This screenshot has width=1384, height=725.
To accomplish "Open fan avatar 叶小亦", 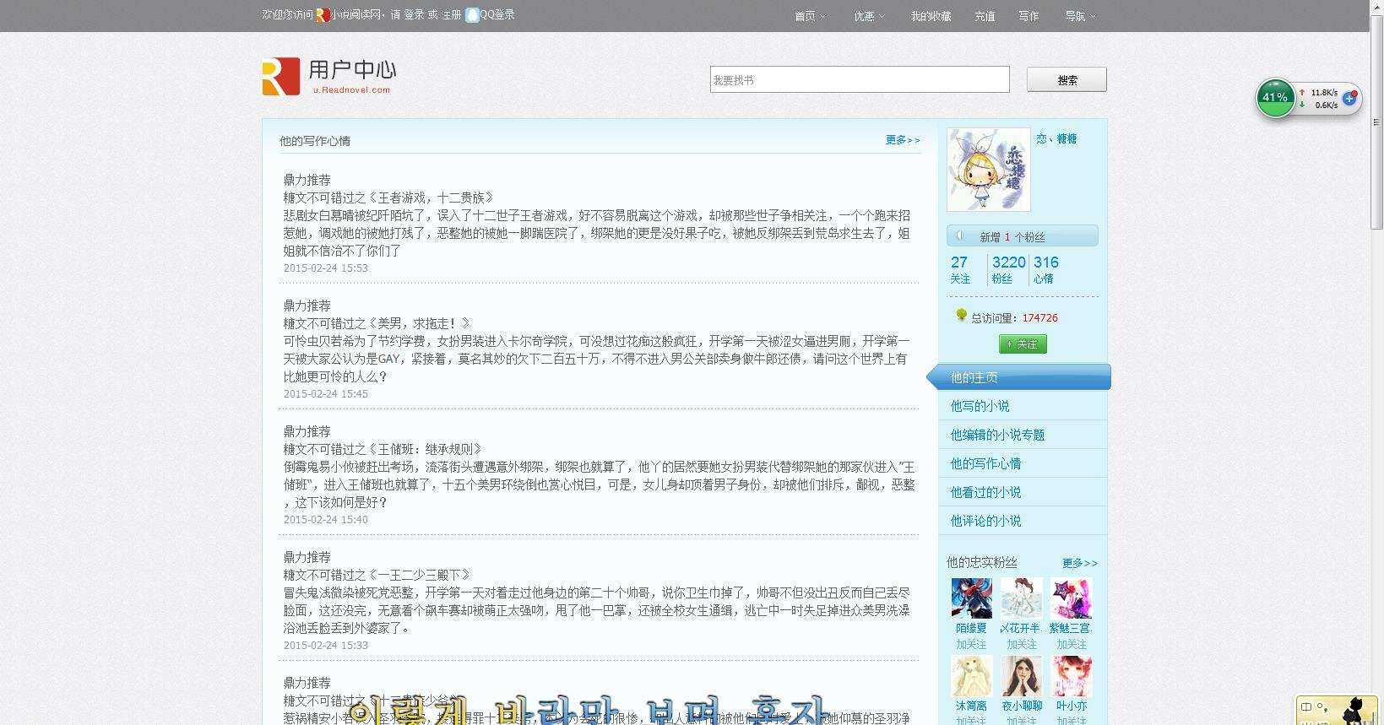I will [1072, 676].
